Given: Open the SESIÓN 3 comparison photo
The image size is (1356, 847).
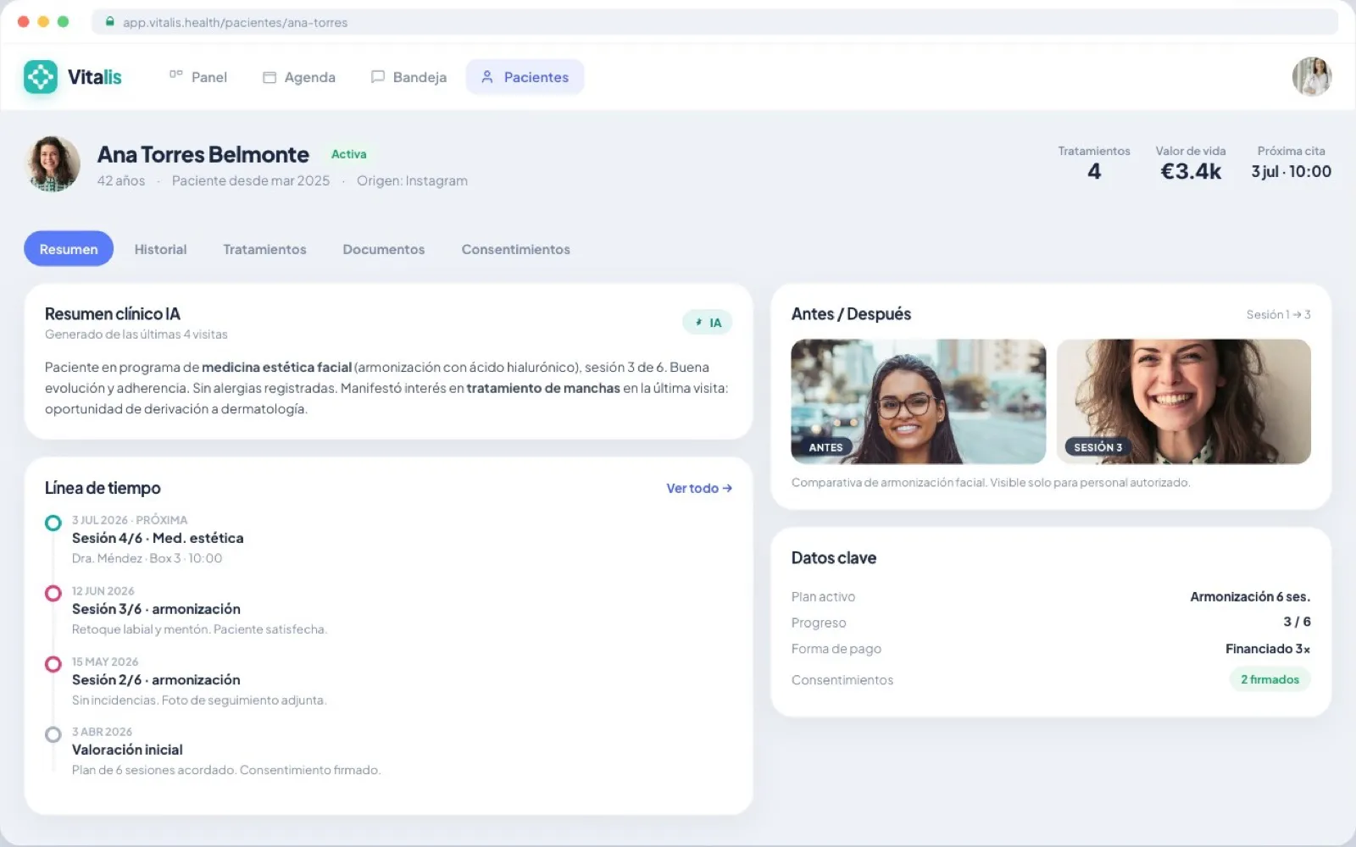Looking at the screenshot, I should tap(1183, 401).
